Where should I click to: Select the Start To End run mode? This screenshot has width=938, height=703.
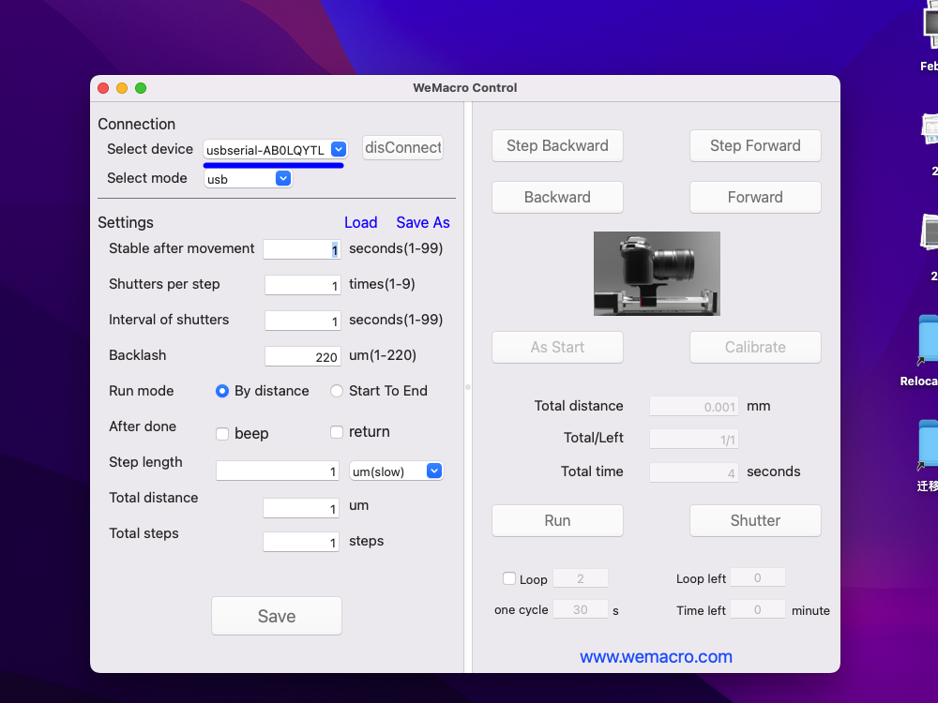337,391
